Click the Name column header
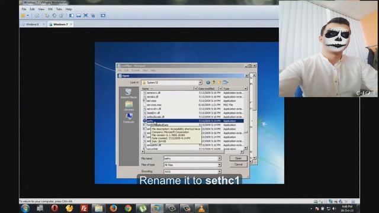Image resolution: width=379 pixels, height=213 pixels. click(x=168, y=89)
